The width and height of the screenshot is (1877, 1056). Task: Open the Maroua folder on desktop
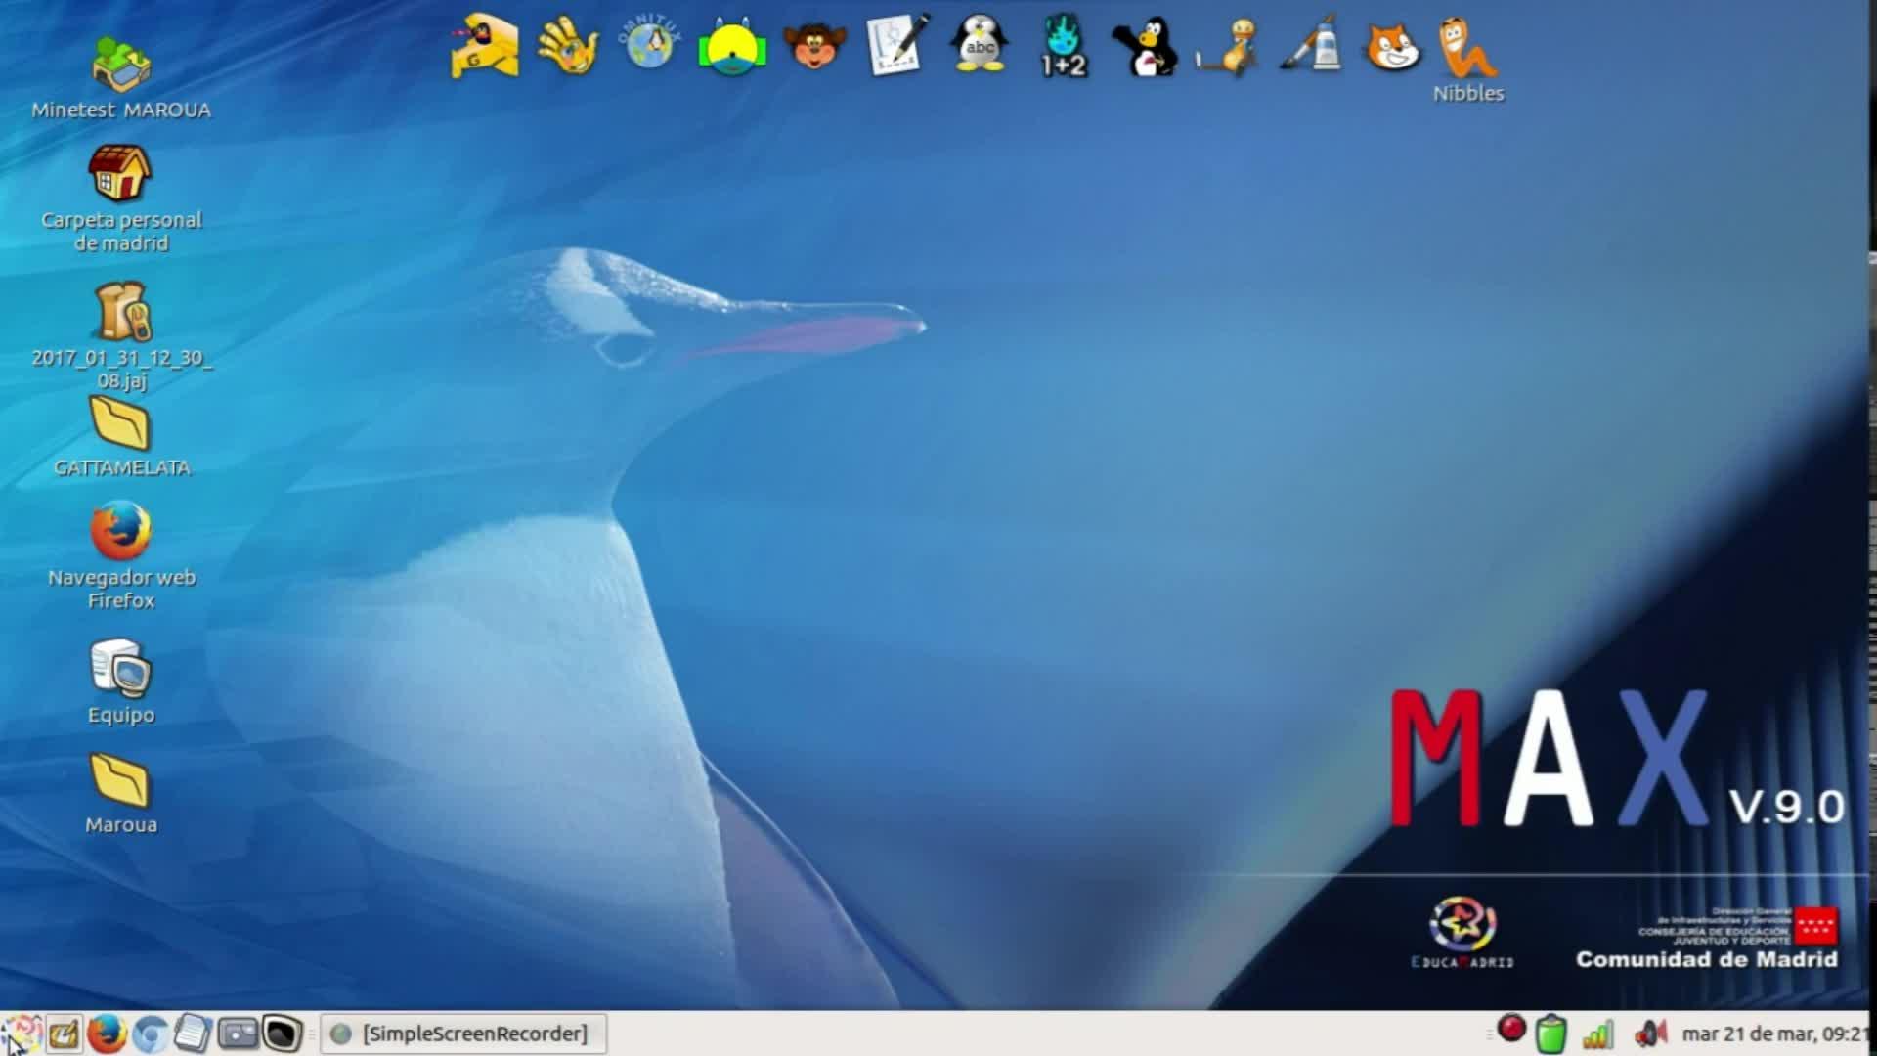coord(121,781)
